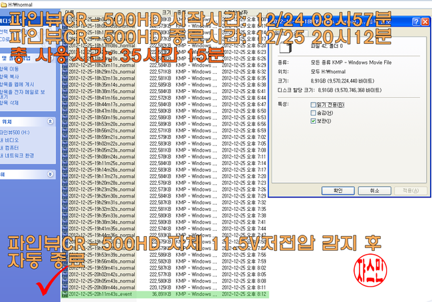Click the video icon of 2012-12-25-19h08m24s_normal
Screen dimensions: 432x302
tap(64, 157)
